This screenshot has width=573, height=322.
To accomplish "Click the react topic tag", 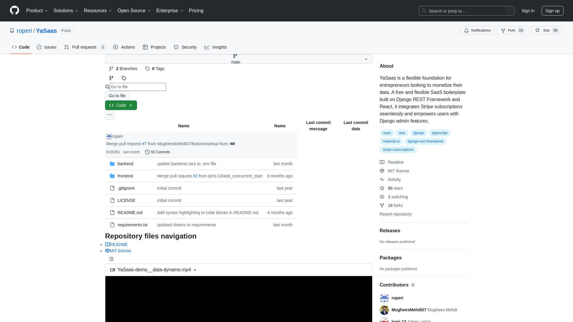I will click(x=387, y=133).
